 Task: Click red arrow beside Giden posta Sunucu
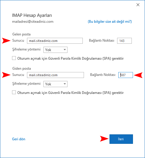point(6,75)
